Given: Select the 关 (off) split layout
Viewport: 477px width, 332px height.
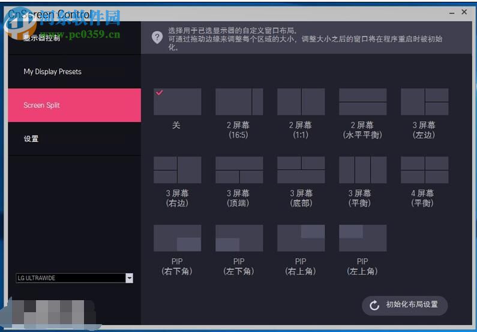Looking at the screenshot, I should pos(178,101).
